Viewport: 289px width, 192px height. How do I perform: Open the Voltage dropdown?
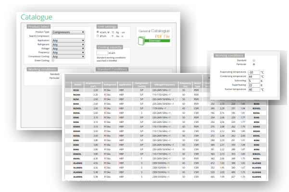pos(68,48)
